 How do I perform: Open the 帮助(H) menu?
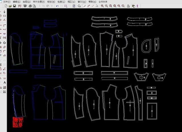coord(92,2)
